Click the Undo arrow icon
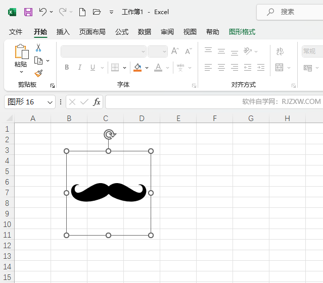Image resolution: width=323 pixels, height=283 pixels. [x=42, y=12]
